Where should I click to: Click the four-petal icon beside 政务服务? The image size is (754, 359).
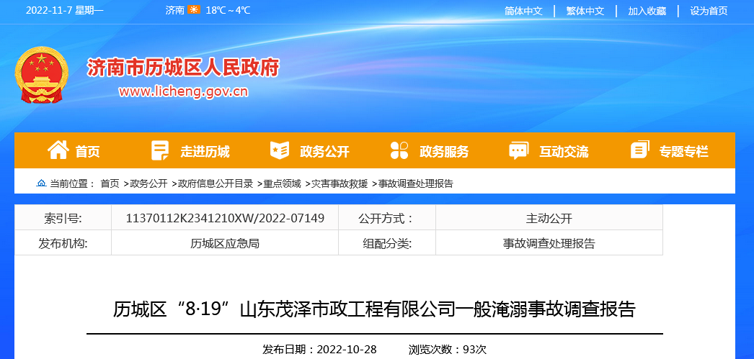[x=399, y=150]
